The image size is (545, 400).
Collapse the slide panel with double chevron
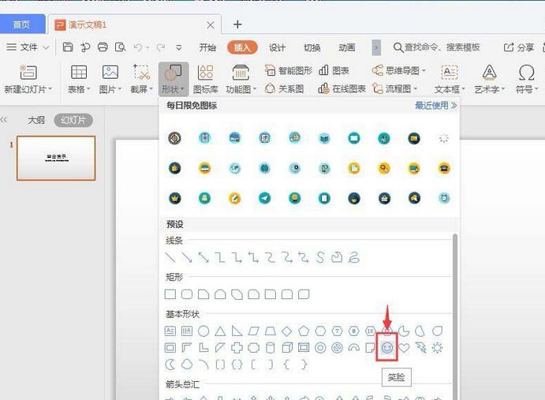point(3,120)
